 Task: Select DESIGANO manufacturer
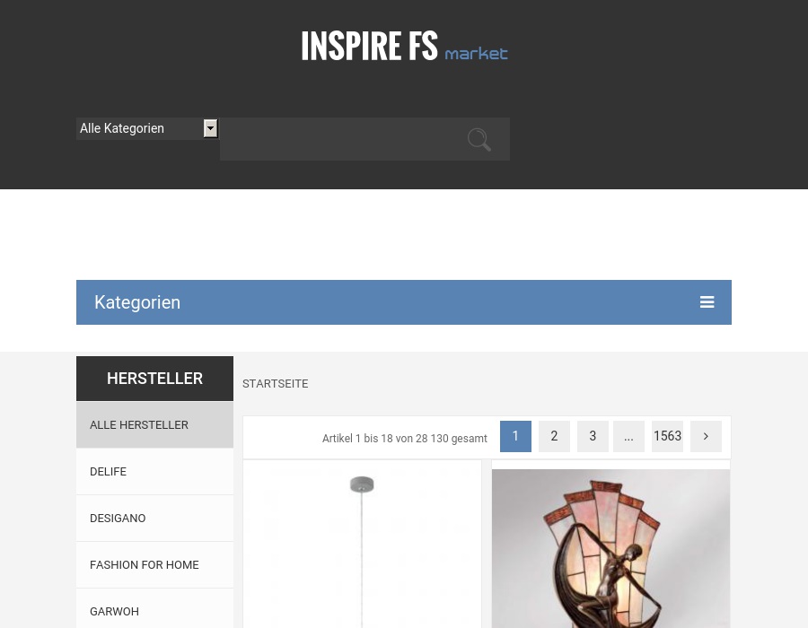coord(154,519)
